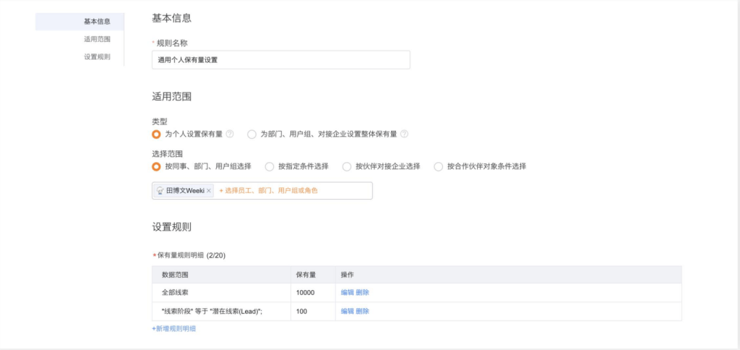Open the 选择员工、部门、用户组或角色 selector
This screenshot has height=350, width=740.
[268, 191]
